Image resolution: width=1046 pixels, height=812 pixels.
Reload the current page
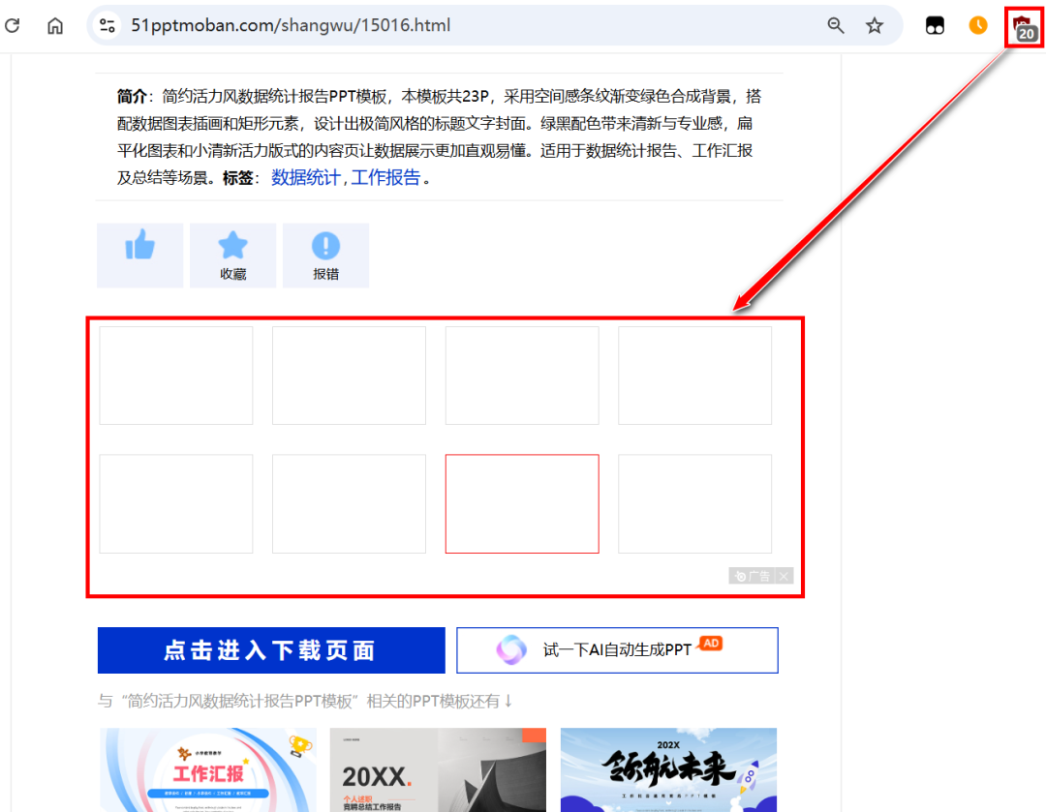[x=13, y=26]
